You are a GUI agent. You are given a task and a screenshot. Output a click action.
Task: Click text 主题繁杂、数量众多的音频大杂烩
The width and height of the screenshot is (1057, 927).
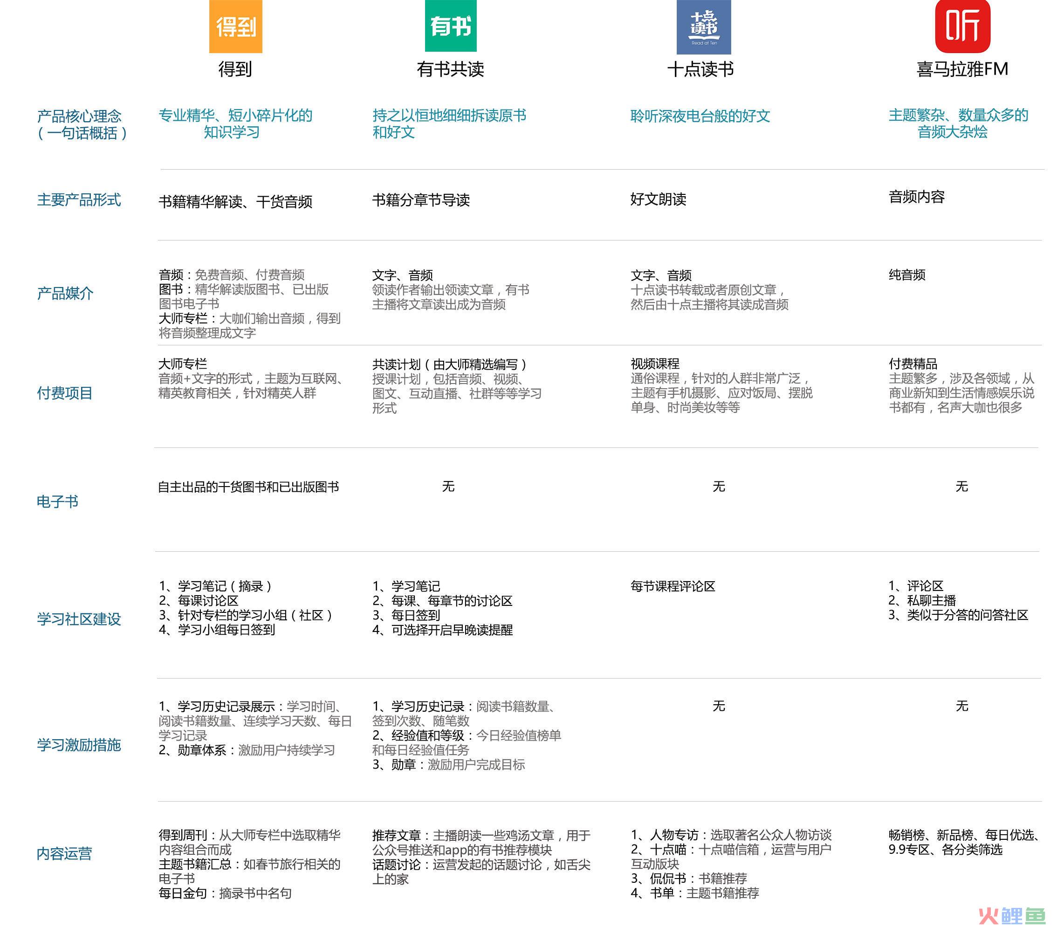click(958, 124)
